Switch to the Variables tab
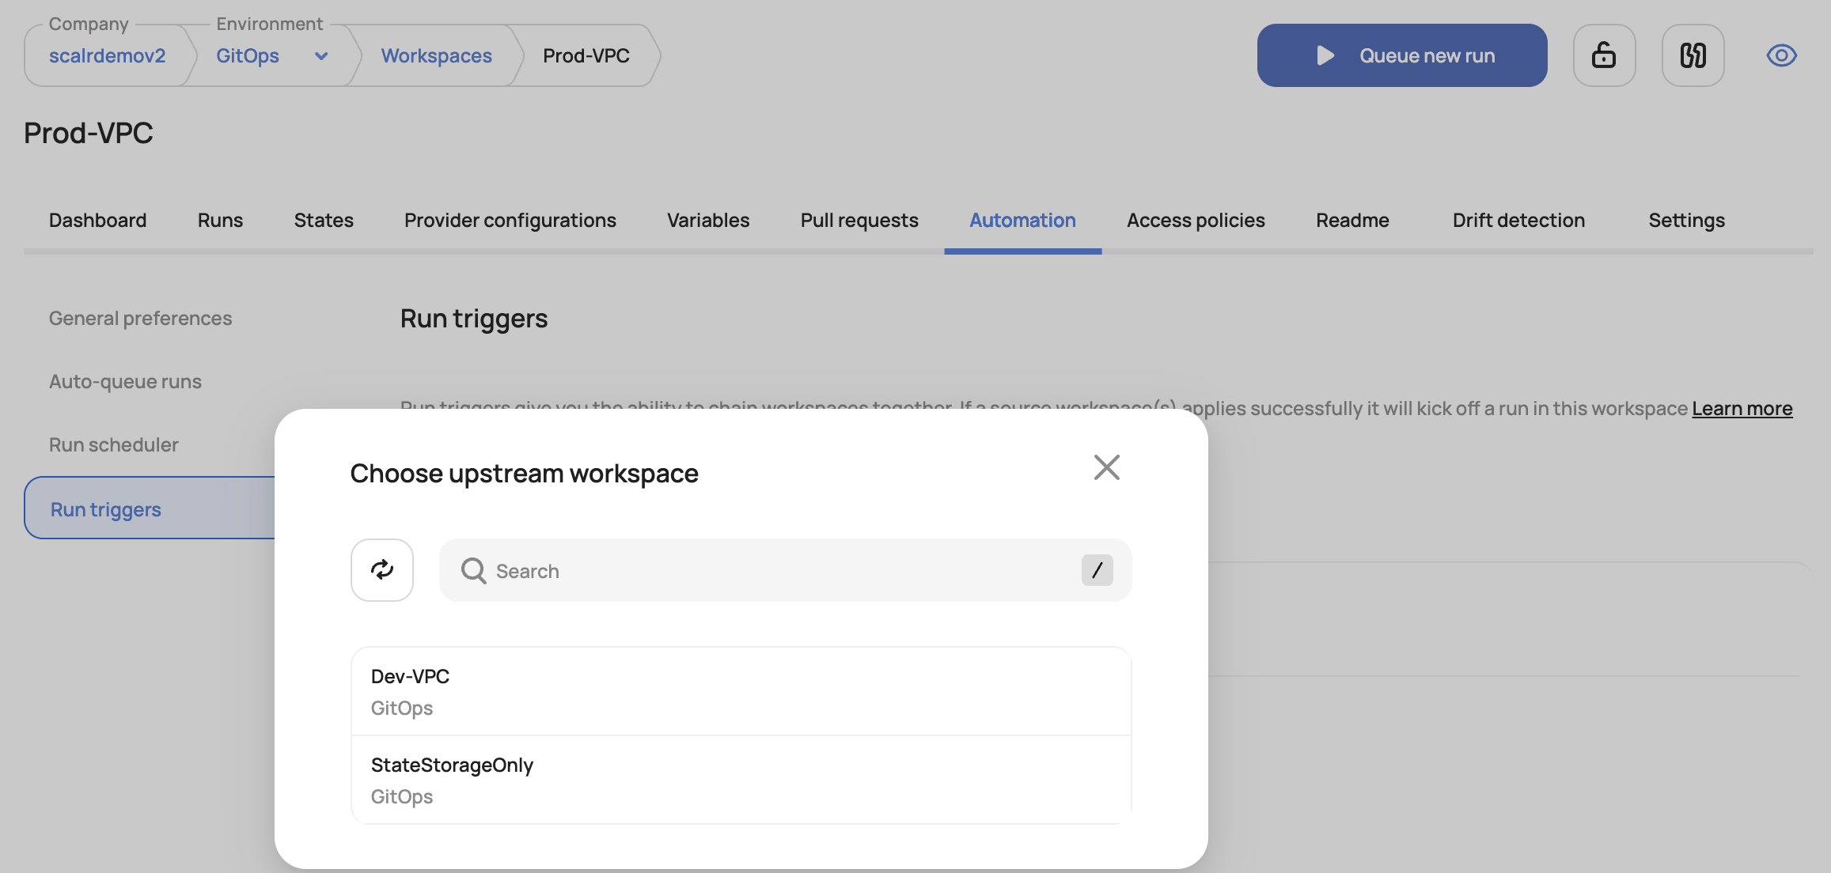 (707, 220)
